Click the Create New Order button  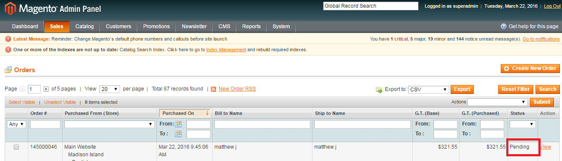(530, 68)
